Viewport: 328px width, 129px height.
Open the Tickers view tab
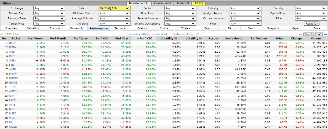tap(186, 28)
